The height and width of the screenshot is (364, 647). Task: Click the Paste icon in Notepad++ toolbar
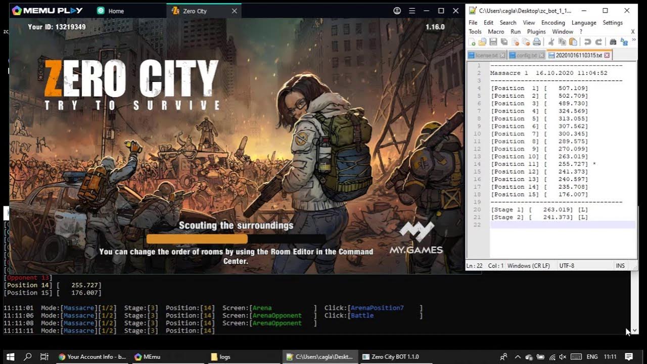(x=573, y=42)
